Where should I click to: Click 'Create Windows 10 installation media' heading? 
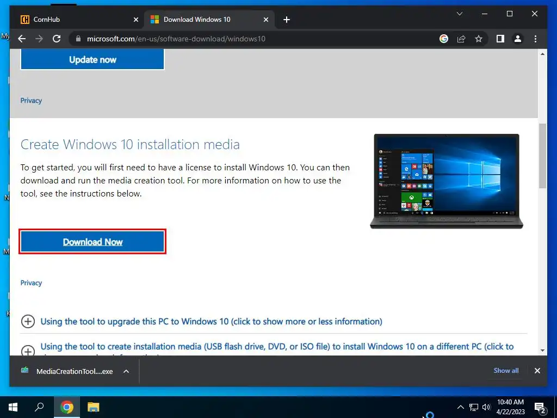point(130,144)
